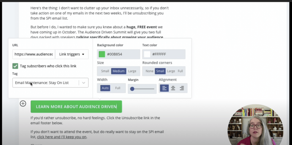
Task: Open the Link triggers dropdown
Action: [x=72, y=54]
